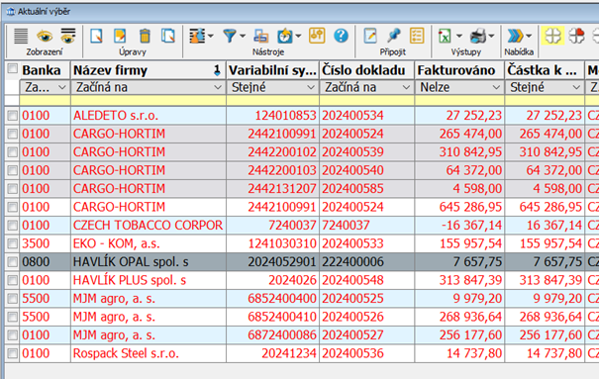Click the yellow filter input under Číslo dokladu
599x379 pixels.
pos(366,100)
